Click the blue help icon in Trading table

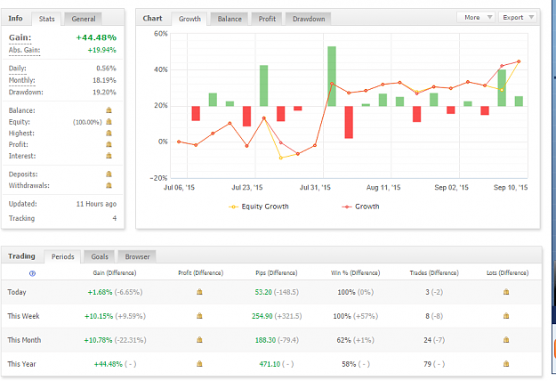[x=32, y=273]
